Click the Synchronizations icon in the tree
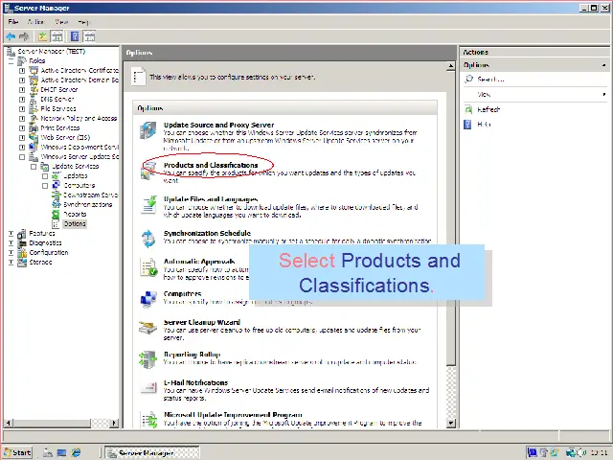Screen dimensions: 613x460 click(x=56, y=204)
